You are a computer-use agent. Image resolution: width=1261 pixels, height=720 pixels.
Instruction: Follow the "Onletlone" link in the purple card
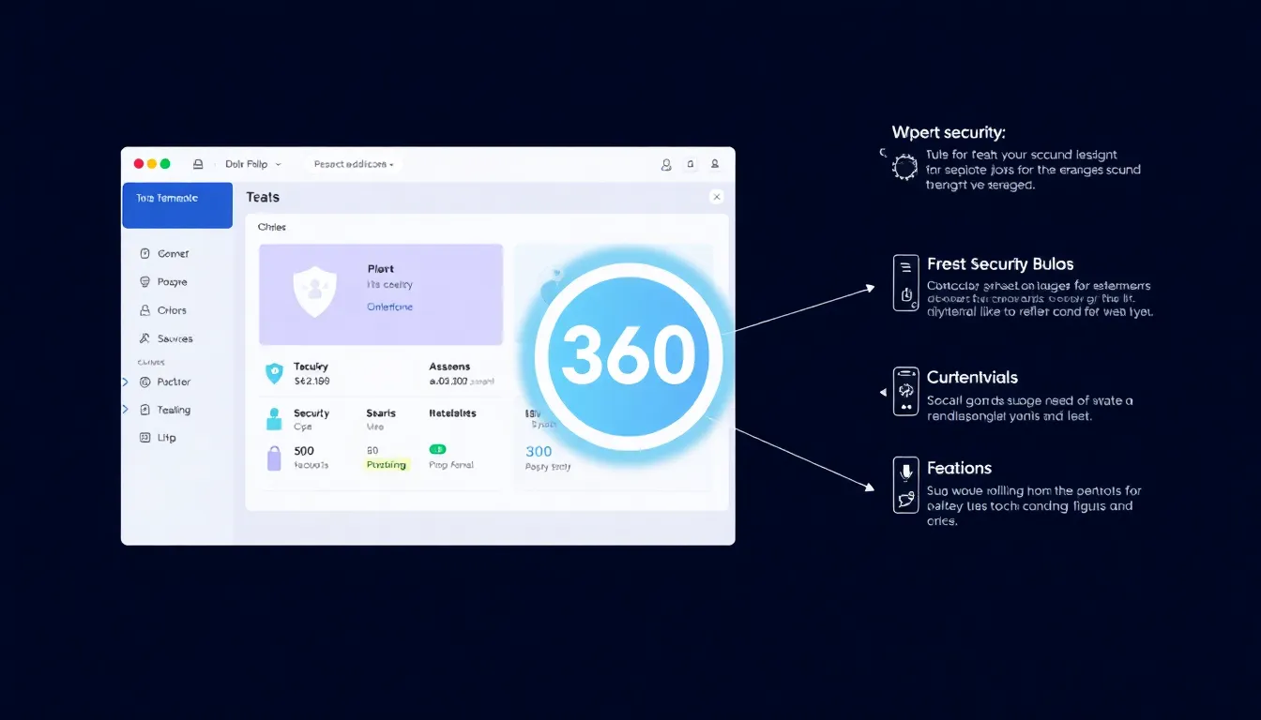389,307
